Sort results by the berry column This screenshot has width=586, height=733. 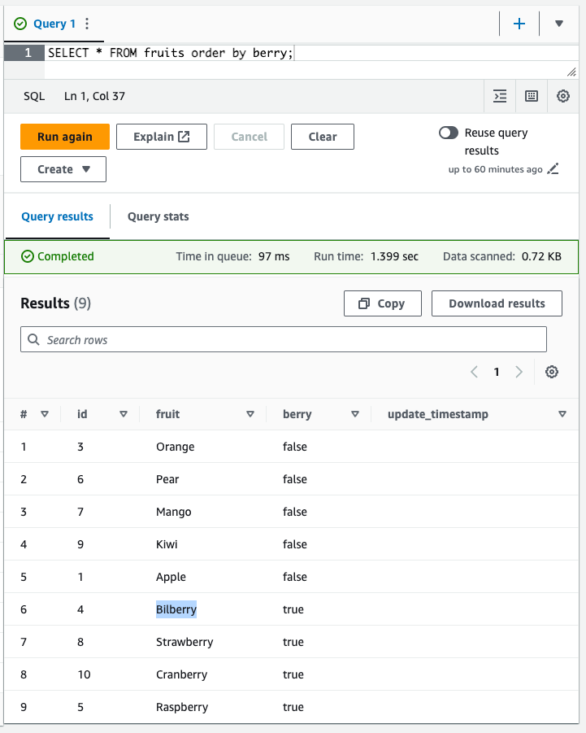(354, 414)
